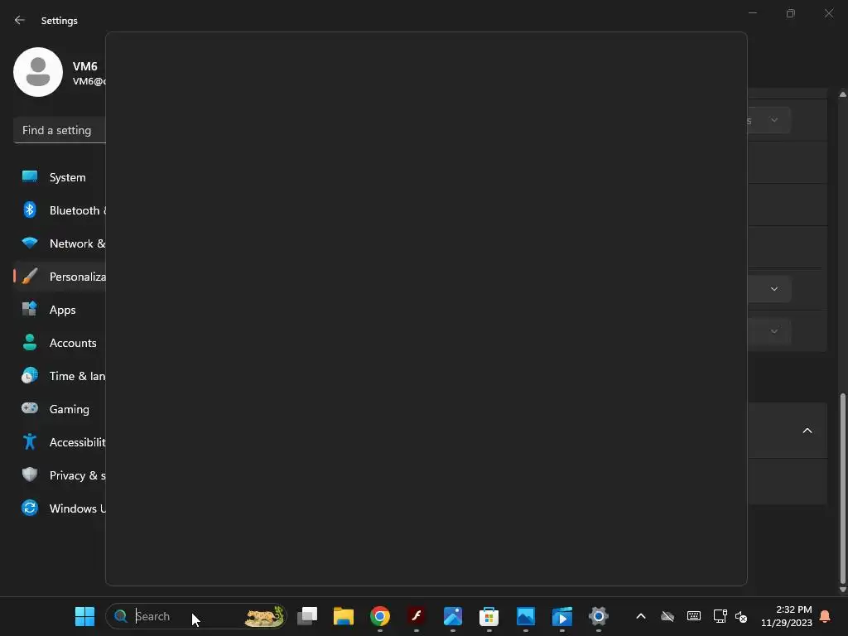Select the Personalization category

click(60, 277)
